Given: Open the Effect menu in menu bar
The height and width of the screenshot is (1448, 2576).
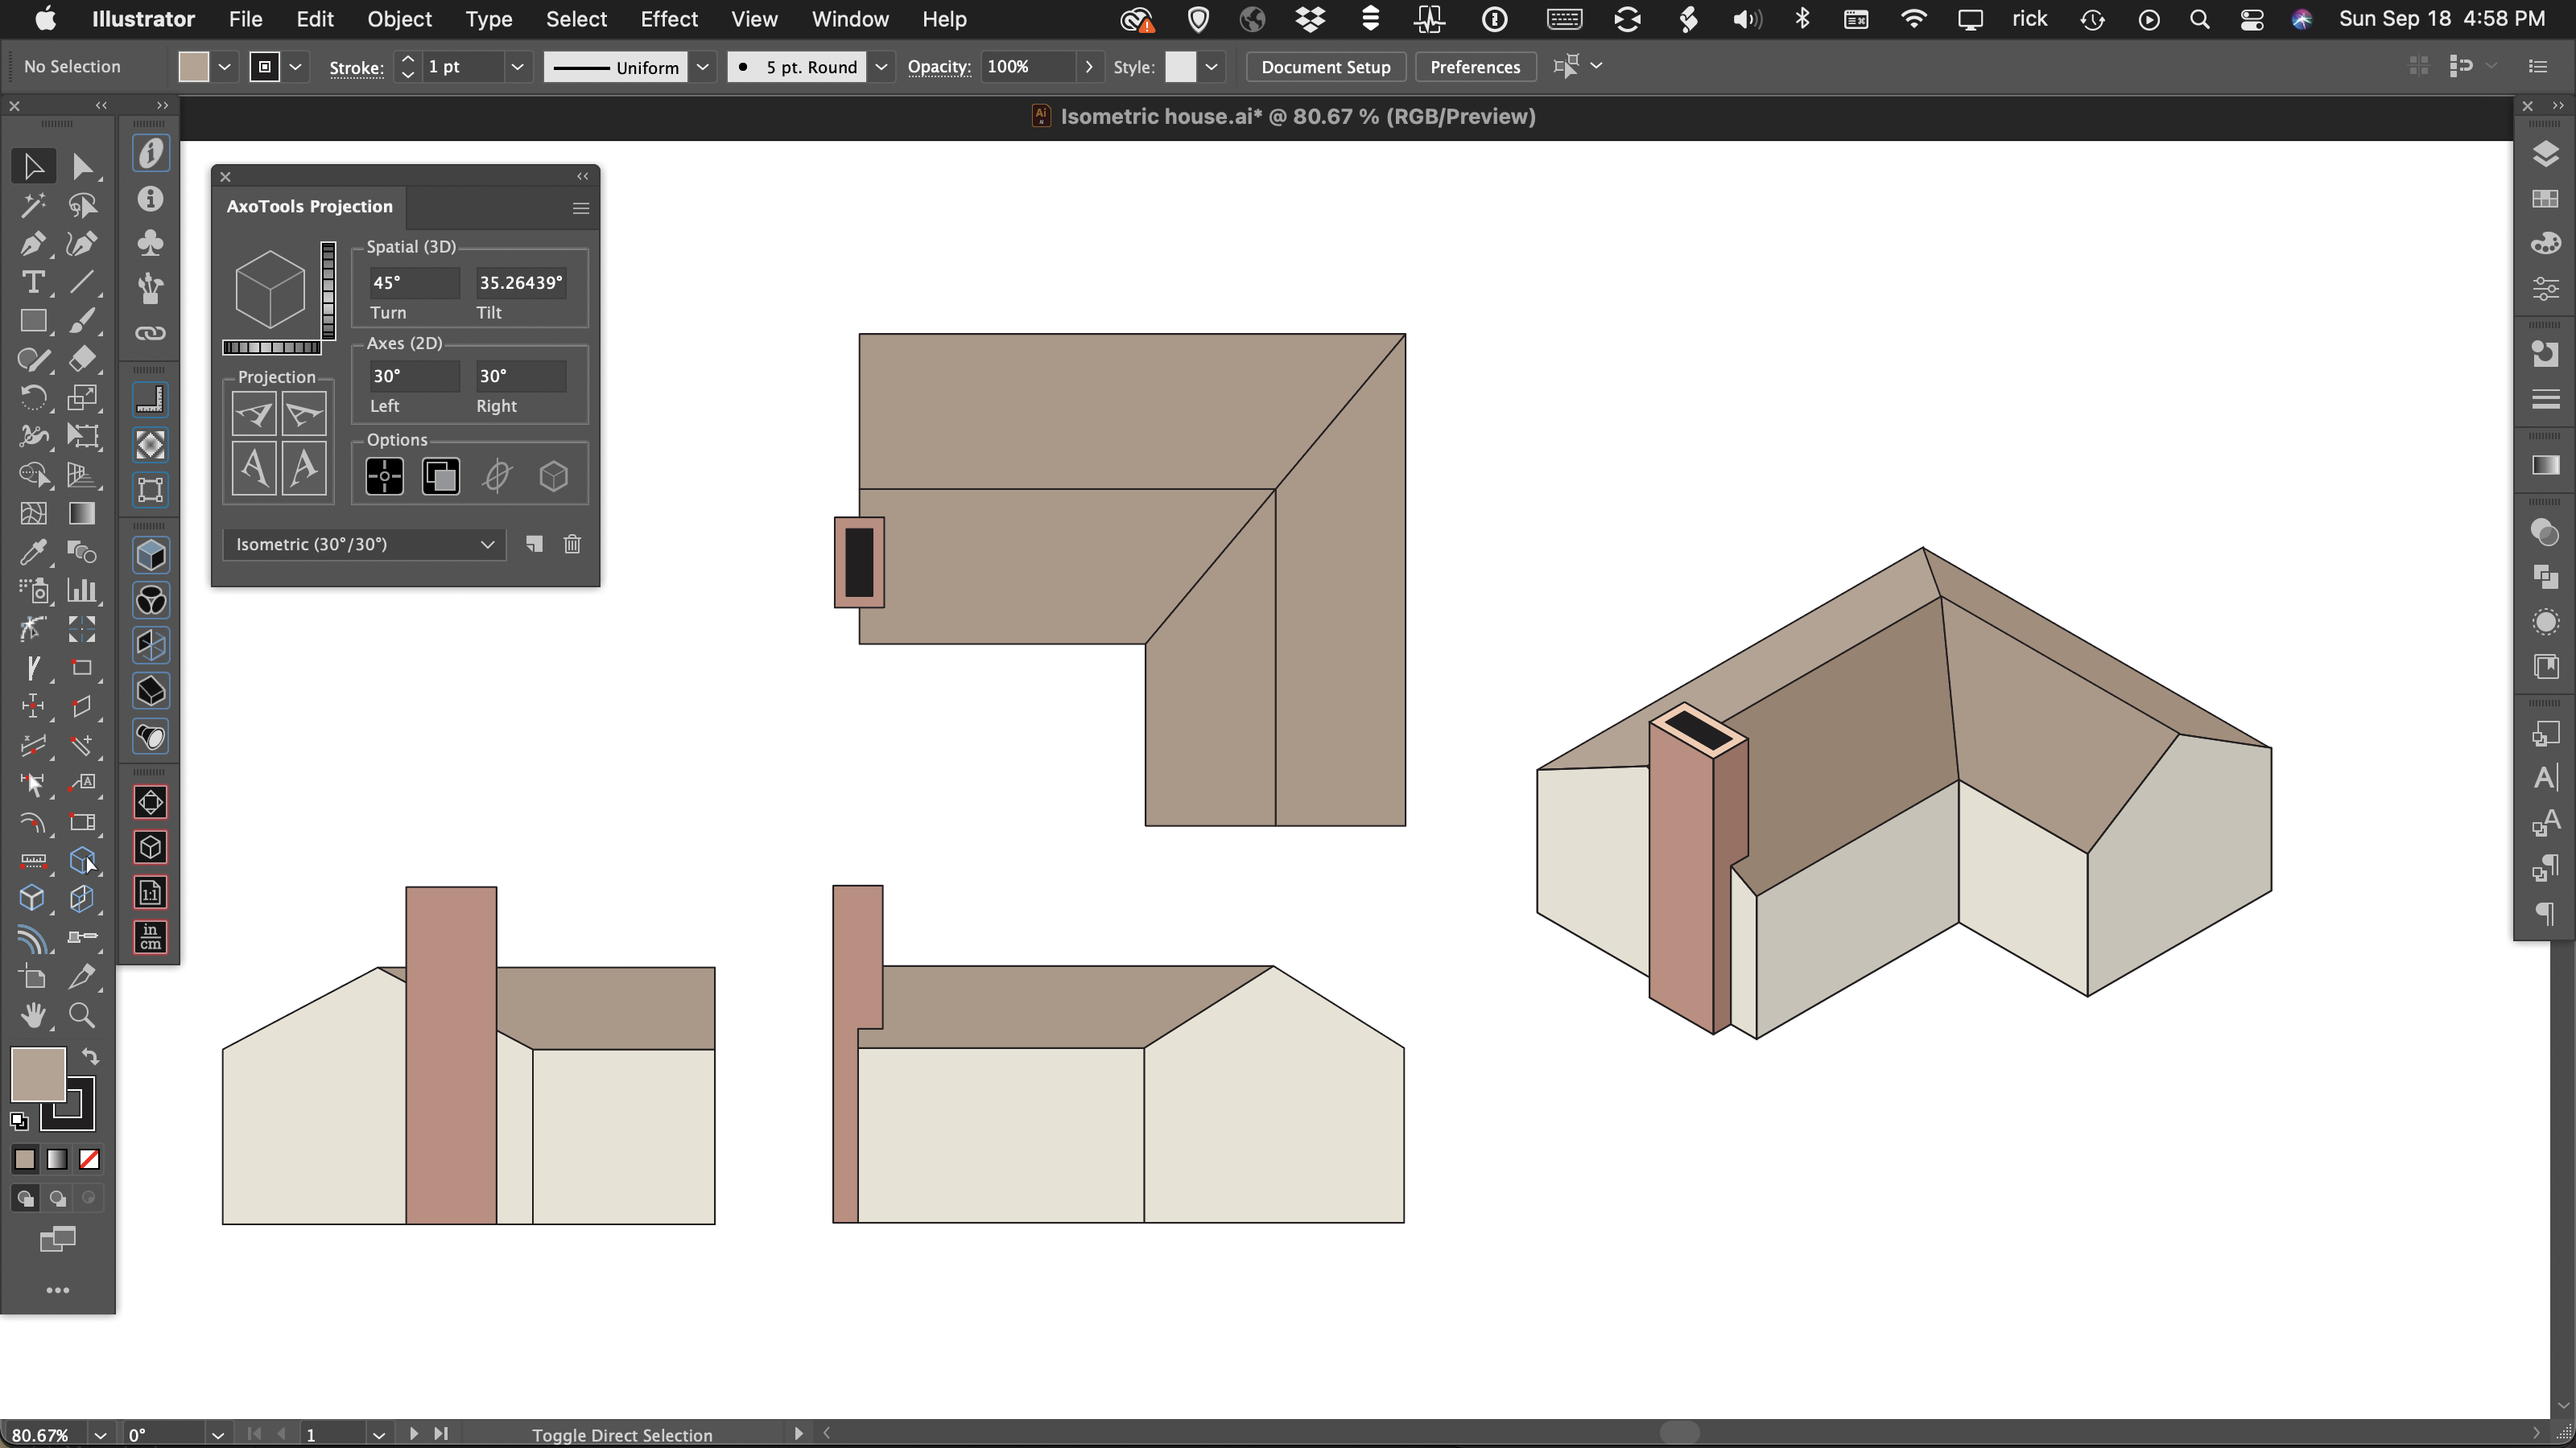Looking at the screenshot, I should click(x=667, y=18).
